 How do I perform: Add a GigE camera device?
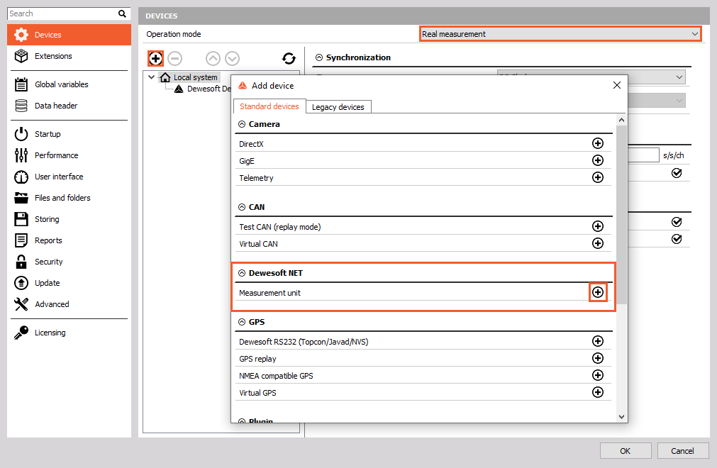click(x=598, y=160)
